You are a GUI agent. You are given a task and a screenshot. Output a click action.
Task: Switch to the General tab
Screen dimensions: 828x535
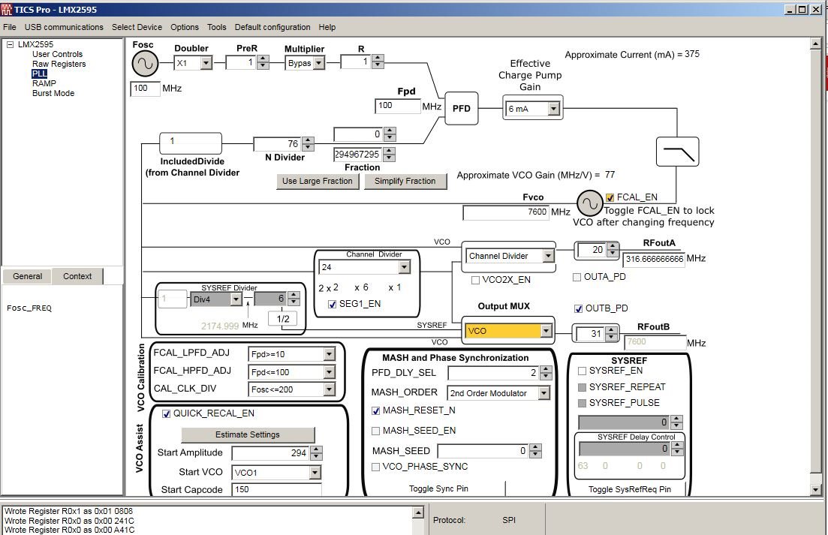[x=27, y=276]
